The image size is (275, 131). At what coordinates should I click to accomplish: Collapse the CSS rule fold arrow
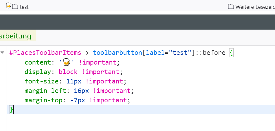coord(3,52)
